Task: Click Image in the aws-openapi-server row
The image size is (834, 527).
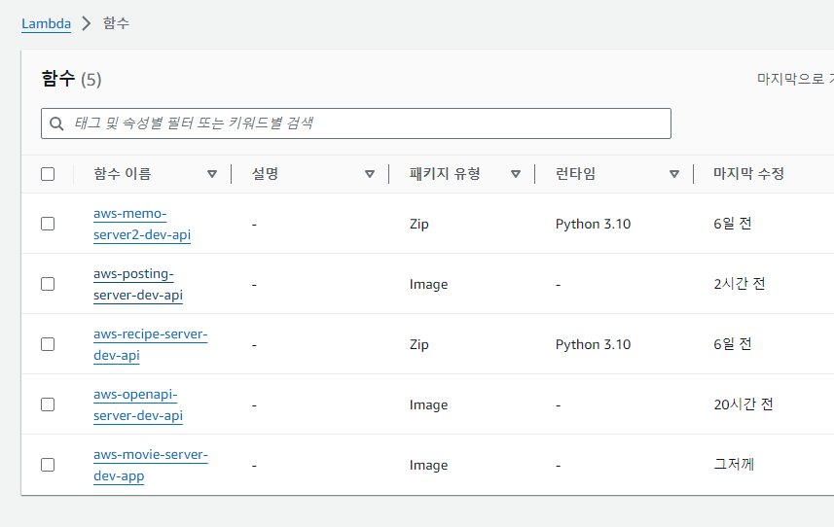Action: point(429,405)
